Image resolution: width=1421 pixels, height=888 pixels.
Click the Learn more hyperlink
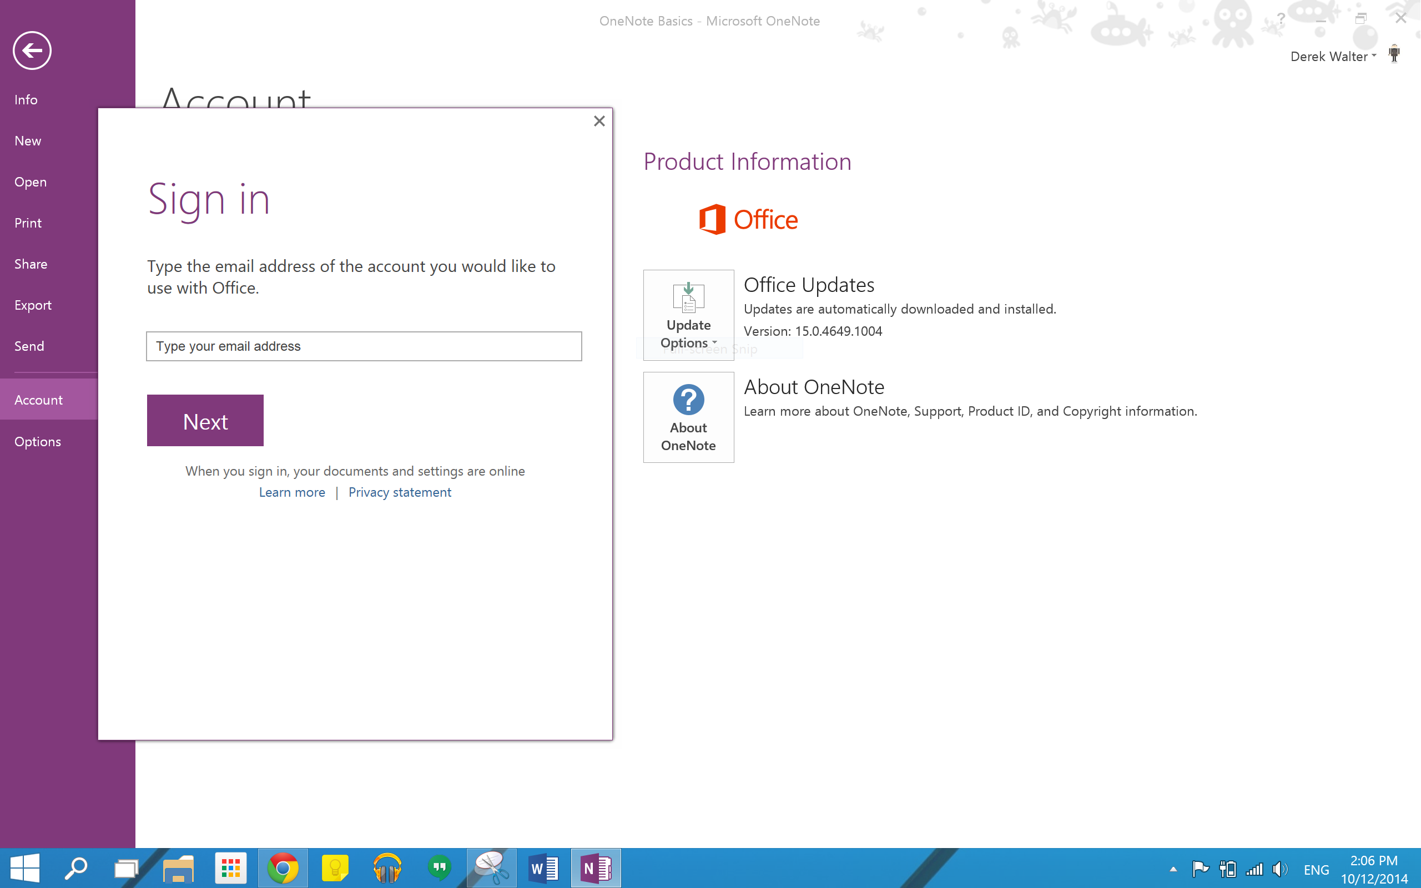click(x=291, y=492)
